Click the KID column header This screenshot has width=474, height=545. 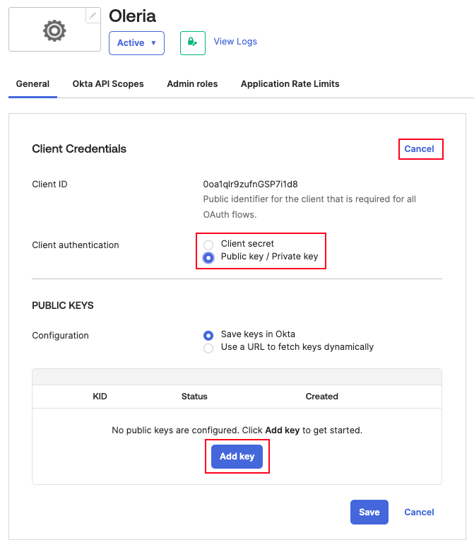point(100,397)
